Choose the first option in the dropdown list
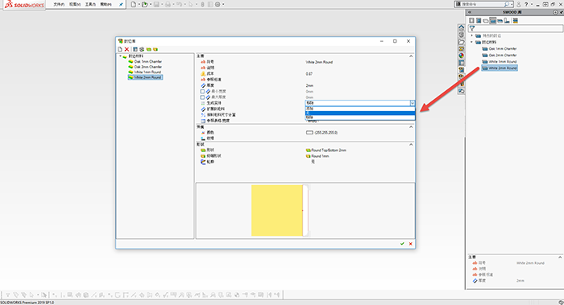Screen dimensions: 564x305 (x=360, y=109)
